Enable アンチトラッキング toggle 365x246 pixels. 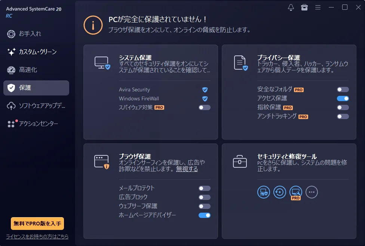pyautogui.click(x=343, y=116)
